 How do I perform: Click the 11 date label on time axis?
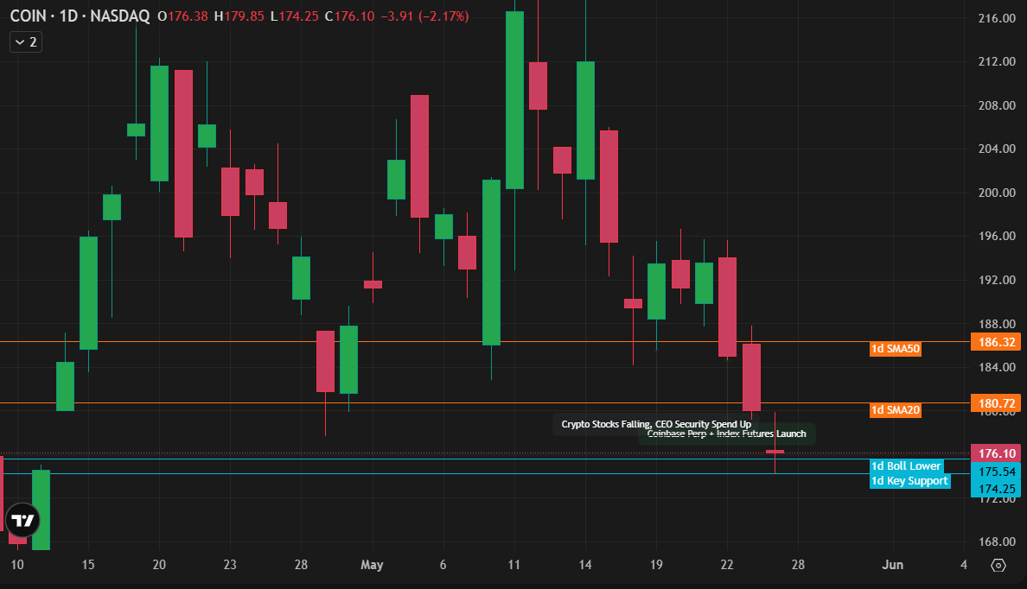[x=514, y=565]
